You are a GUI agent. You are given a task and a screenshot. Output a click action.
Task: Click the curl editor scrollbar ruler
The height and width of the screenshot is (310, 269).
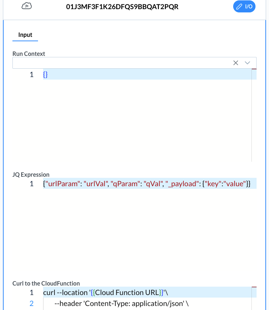point(254,298)
